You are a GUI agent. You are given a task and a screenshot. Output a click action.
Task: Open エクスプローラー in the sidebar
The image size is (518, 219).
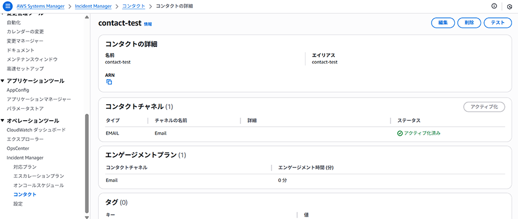(25, 139)
